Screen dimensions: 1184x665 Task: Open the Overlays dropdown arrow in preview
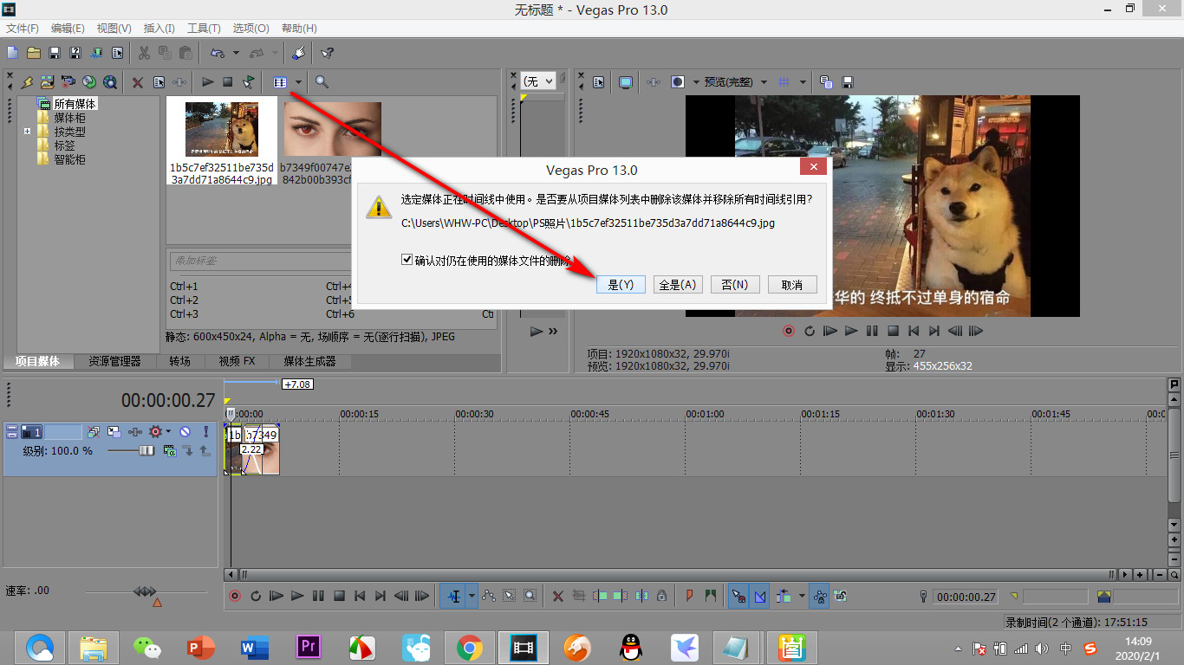click(x=803, y=82)
